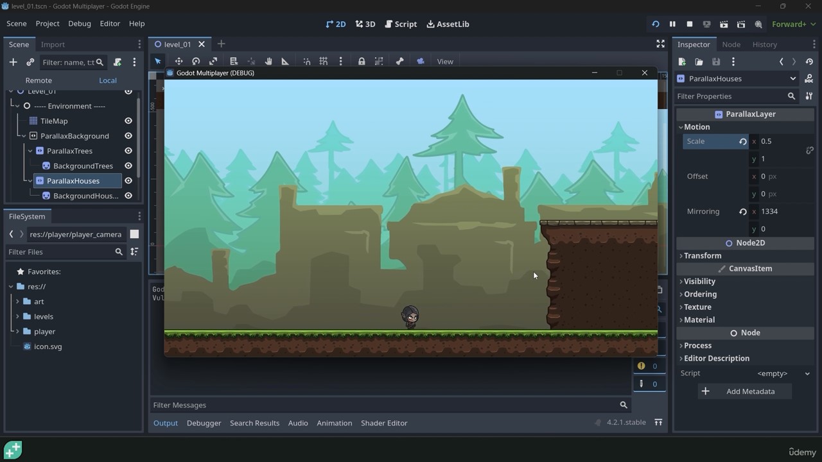
Task: Collapse the ParallaxBackground tree node
Action: coord(24,136)
